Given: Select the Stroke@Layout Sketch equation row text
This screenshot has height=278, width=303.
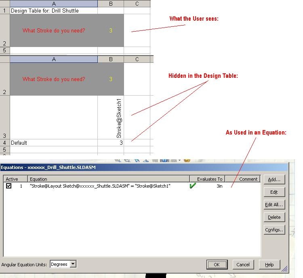Looking at the screenshot, I should [x=100, y=186].
